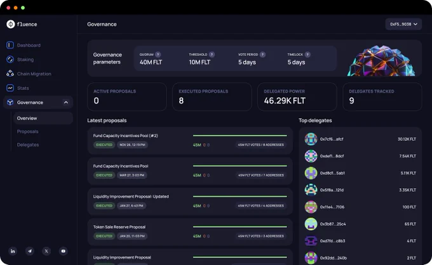
Task: Click the Executed Proposals stat card
Action: (x=212, y=97)
